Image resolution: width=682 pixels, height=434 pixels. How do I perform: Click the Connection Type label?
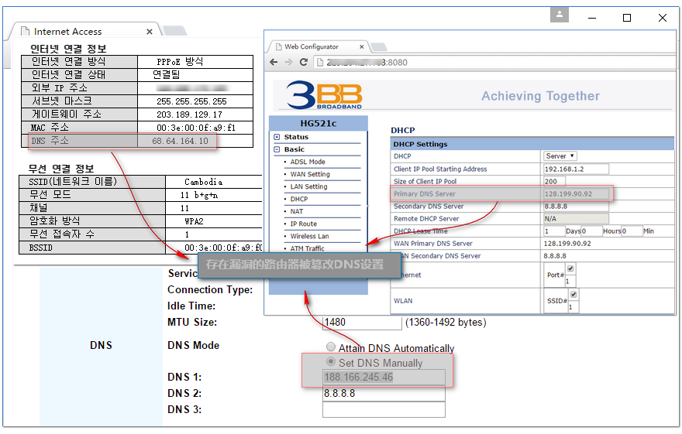210,290
